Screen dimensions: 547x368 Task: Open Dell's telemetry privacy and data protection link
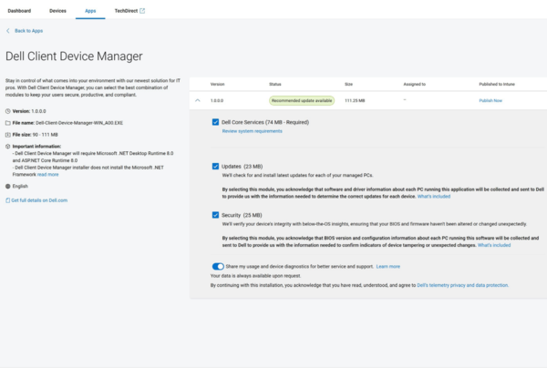tap(462, 285)
